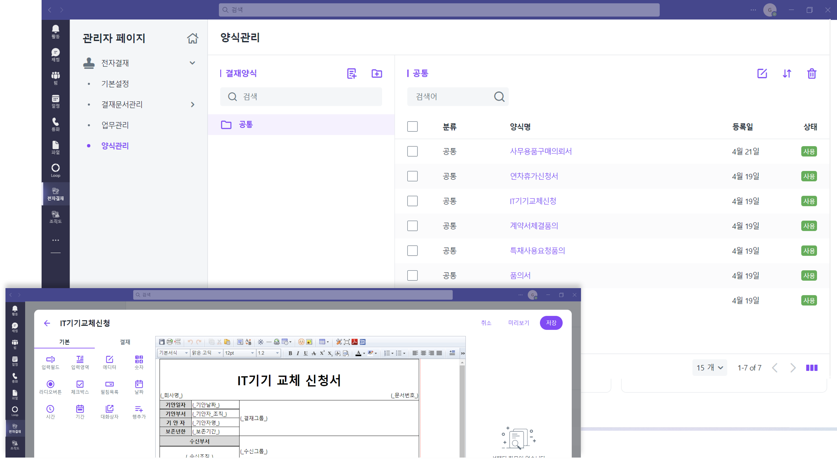The width and height of the screenshot is (837, 459).
Task: Insert 라디오버튼 component in form editor
Action: point(50,387)
